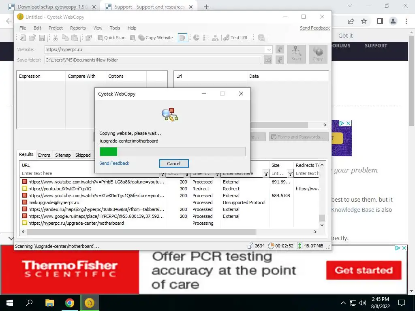Open the Project menu
This screenshot has width=415, height=311.
(x=56, y=28)
